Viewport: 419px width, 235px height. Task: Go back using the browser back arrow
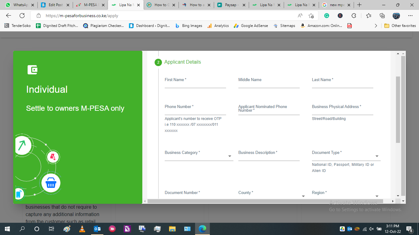(9, 16)
